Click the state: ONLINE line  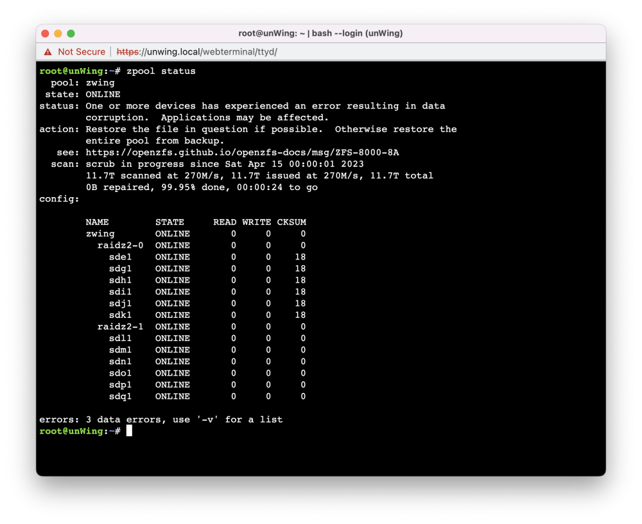(x=83, y=94)
